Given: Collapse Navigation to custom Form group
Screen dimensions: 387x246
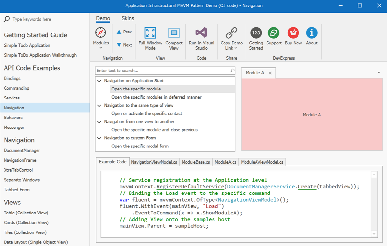Looking at the screenshot, I should coord(99,138).
